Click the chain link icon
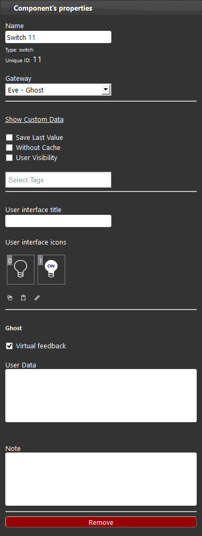The height and width of the screenshot is (536, 202). tap(37, 298)
